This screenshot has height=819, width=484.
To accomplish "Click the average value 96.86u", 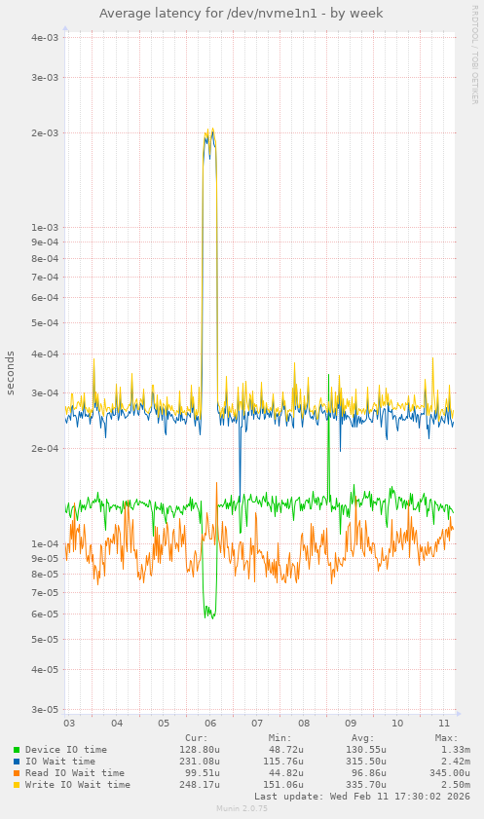I will 369,772.
